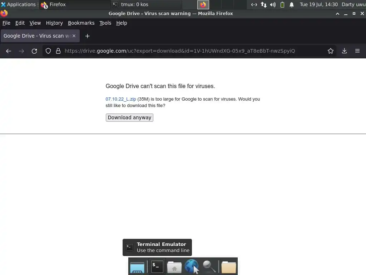Show site security padlock info
Viewport: 366px width, 275px height.
[58, 51]
